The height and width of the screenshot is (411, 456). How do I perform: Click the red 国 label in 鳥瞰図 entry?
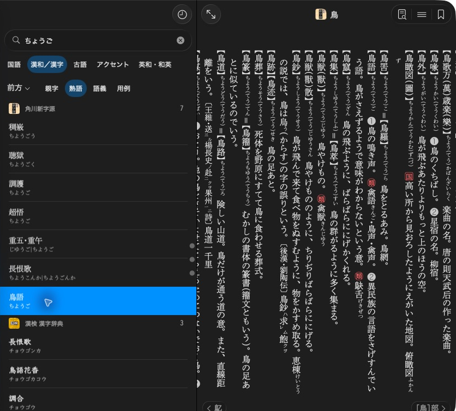(409, 176)
